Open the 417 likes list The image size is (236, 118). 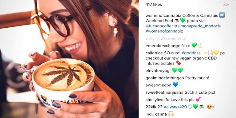154,5
